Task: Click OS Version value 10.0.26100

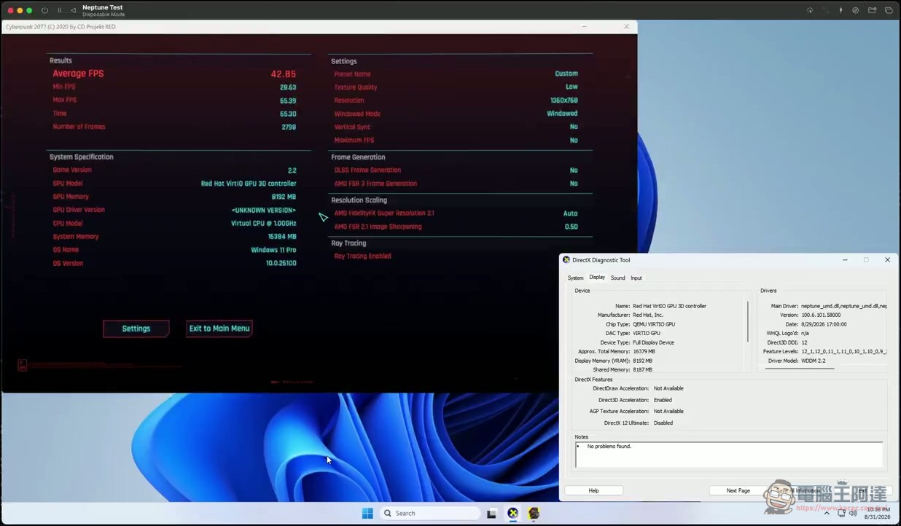Action: [281, 263]
